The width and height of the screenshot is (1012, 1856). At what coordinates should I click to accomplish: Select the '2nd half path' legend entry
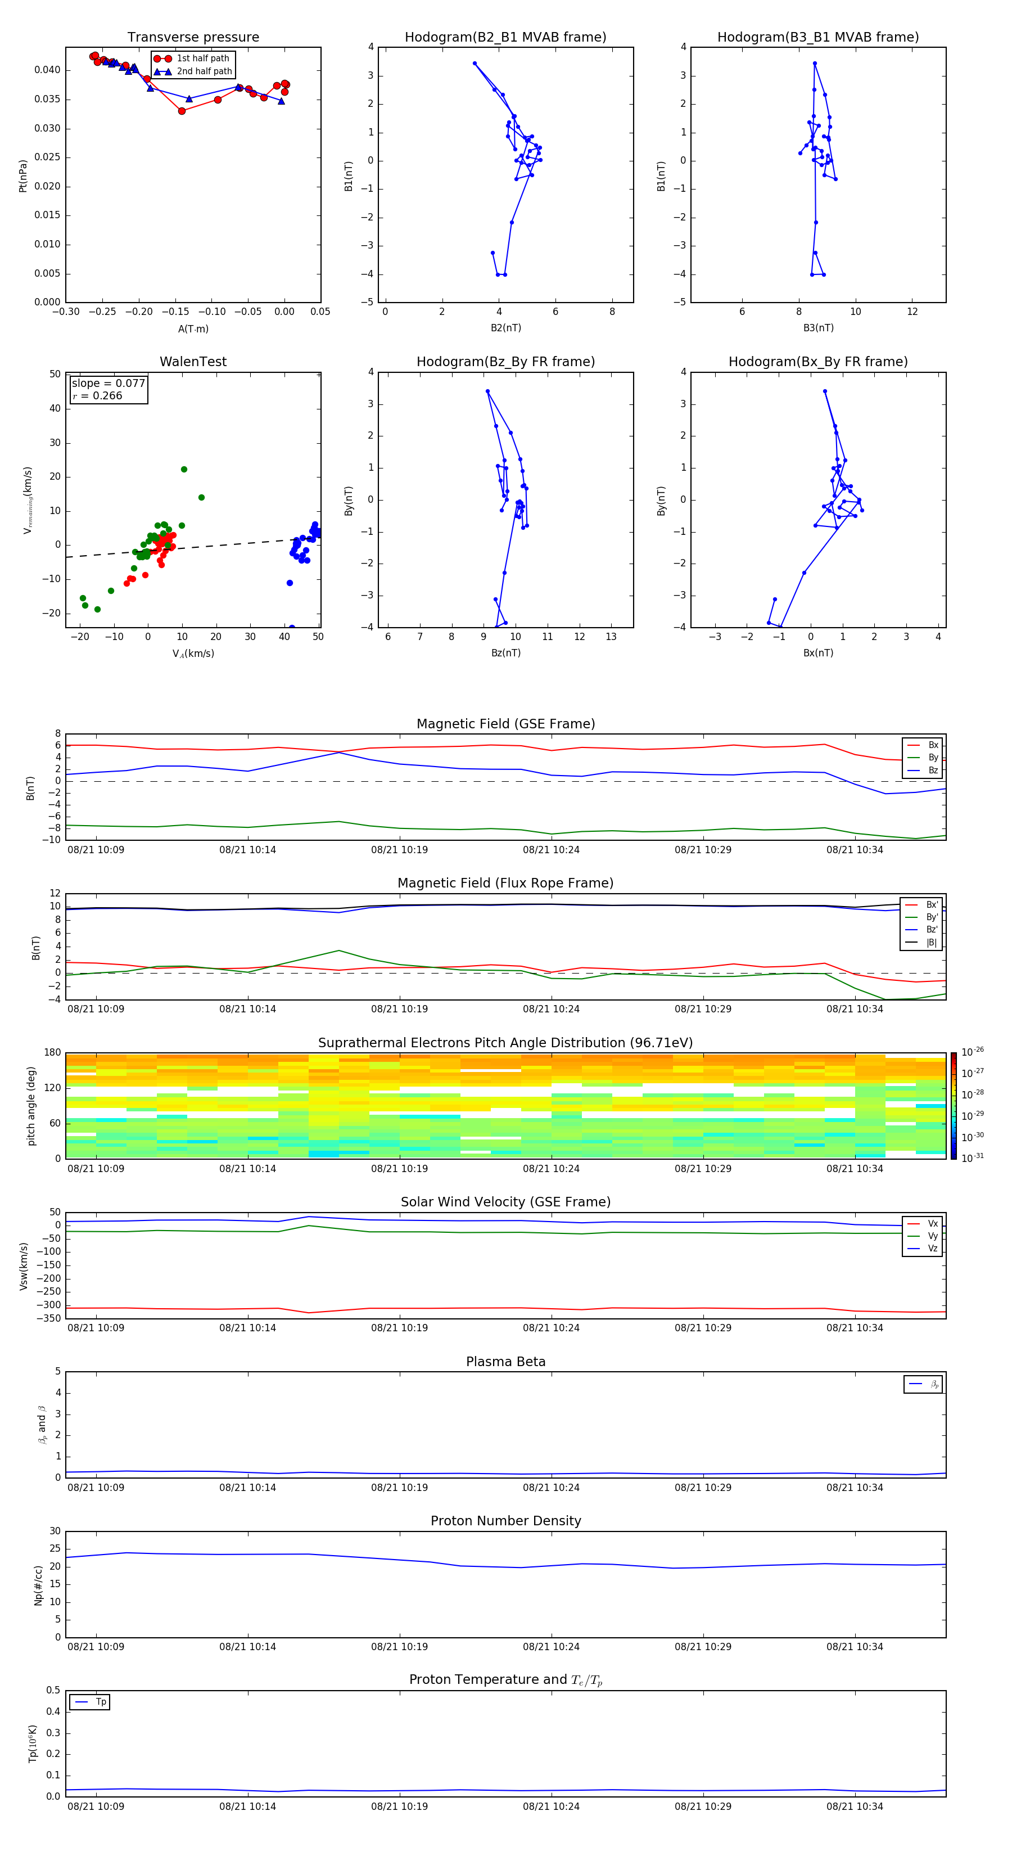[192, 71]
